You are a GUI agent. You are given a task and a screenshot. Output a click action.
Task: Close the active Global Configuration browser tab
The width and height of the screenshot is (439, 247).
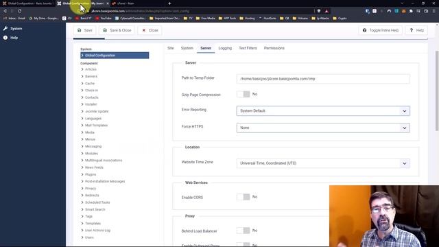tap(108, 3)
